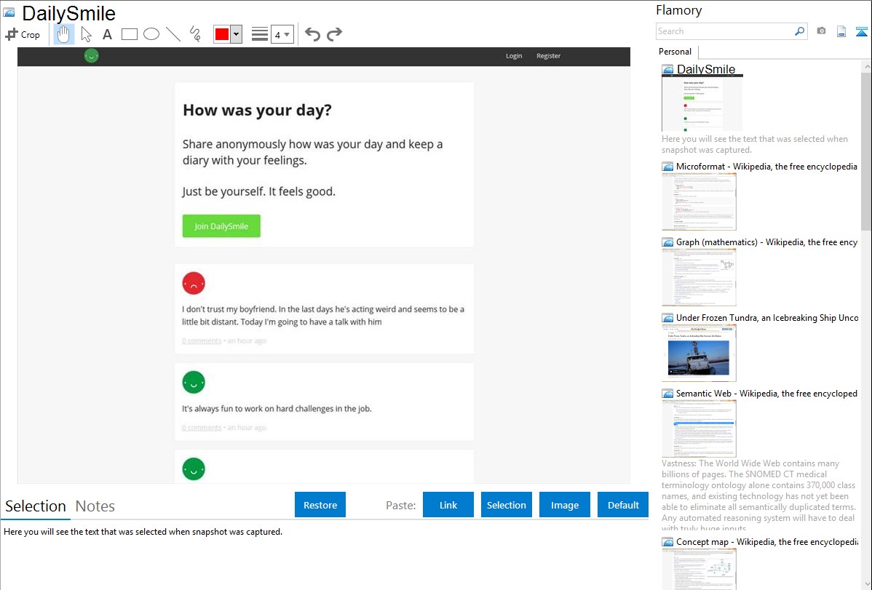Select the Crop tool
The width and height of the screenshot is (872, 590).
[x=23, y=34]
